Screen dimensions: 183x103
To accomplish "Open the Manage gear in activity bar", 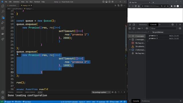I will (x=3, y=98).
